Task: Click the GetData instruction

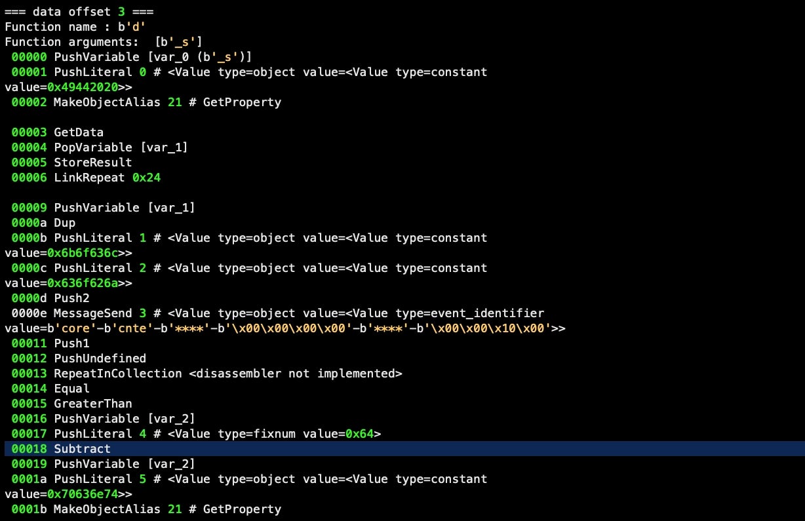Action: (79, 132)
